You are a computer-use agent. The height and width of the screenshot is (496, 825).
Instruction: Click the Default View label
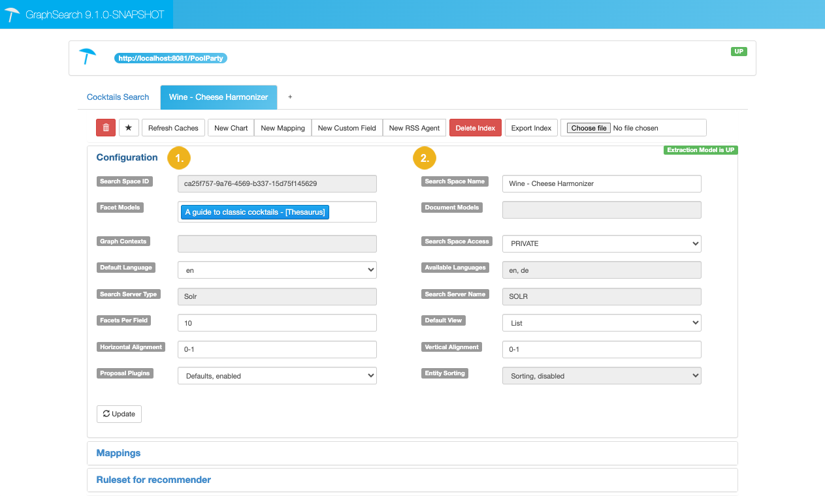click(444, 320)
